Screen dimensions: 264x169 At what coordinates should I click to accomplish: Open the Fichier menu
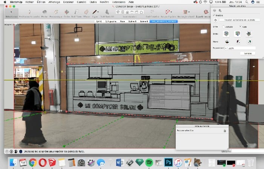[x=29, y=2]
